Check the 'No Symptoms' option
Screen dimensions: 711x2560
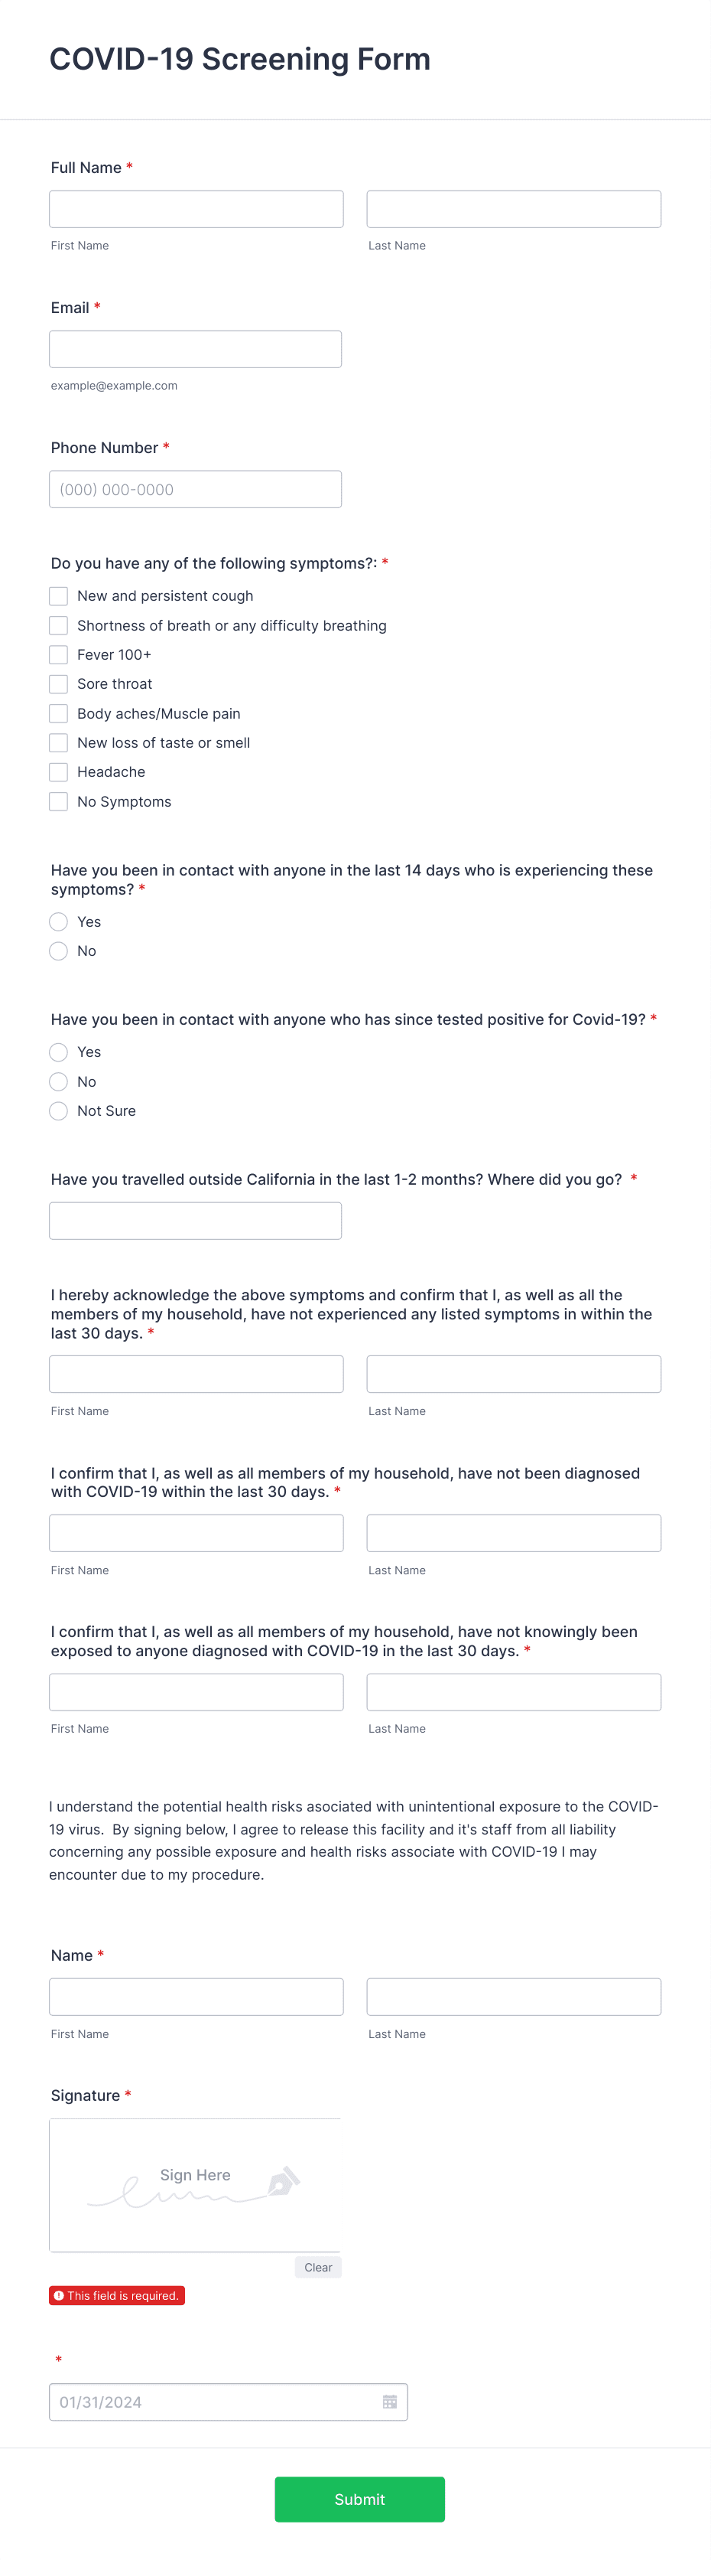59,801
